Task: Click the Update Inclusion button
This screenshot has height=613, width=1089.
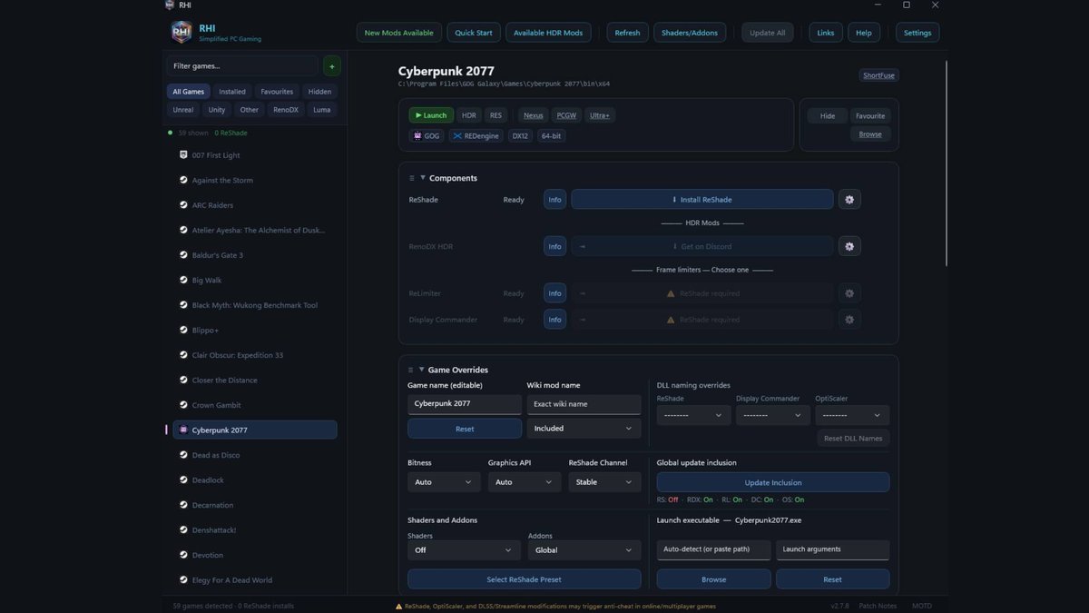Action: click(x=773, y=482)
